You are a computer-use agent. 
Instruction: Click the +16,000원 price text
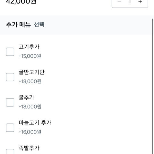[30, 132]
